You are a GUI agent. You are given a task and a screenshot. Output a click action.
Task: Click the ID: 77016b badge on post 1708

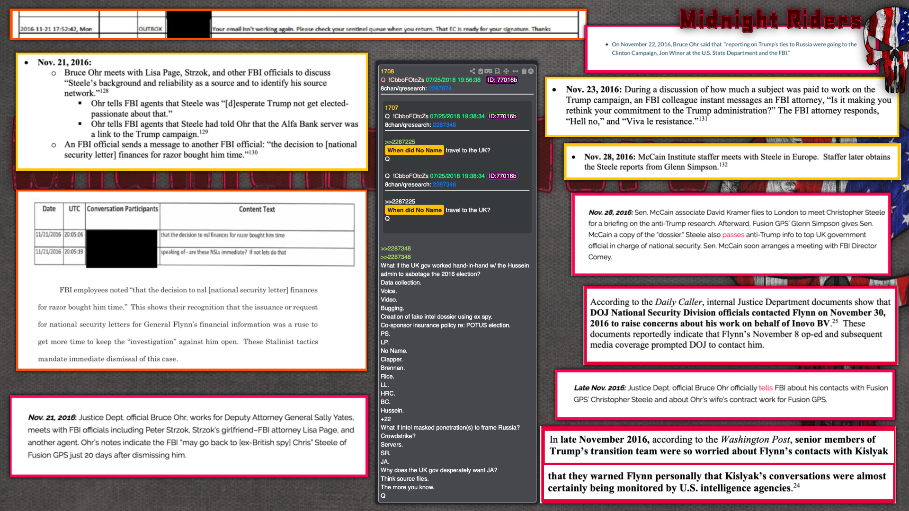502,80
